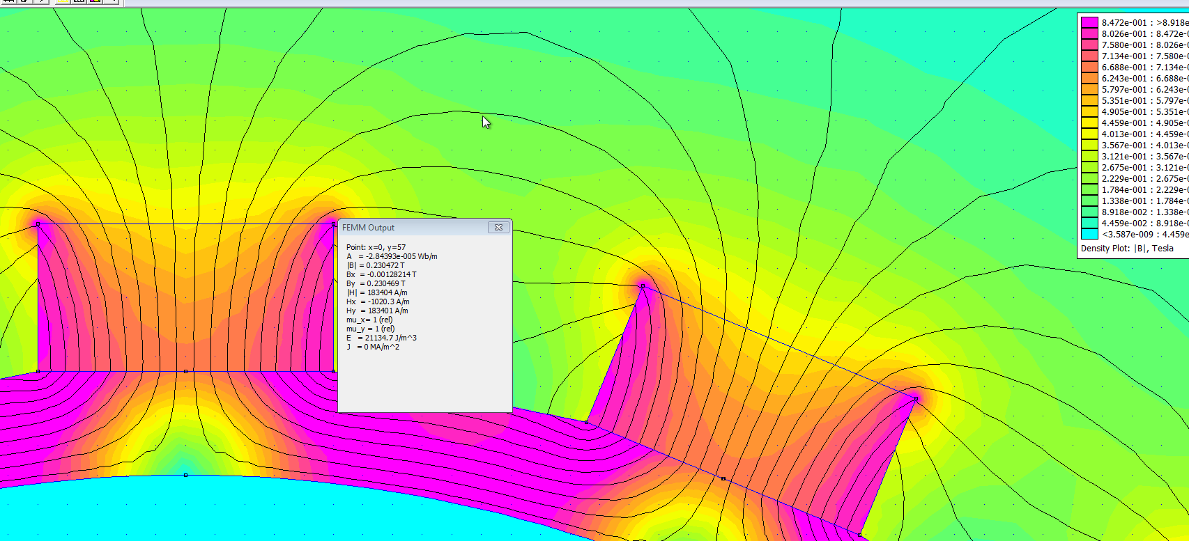Select the 'E = 21134.7 J/m^3' line
This screenshot has height=541, width=1189.
click(381, 338)
